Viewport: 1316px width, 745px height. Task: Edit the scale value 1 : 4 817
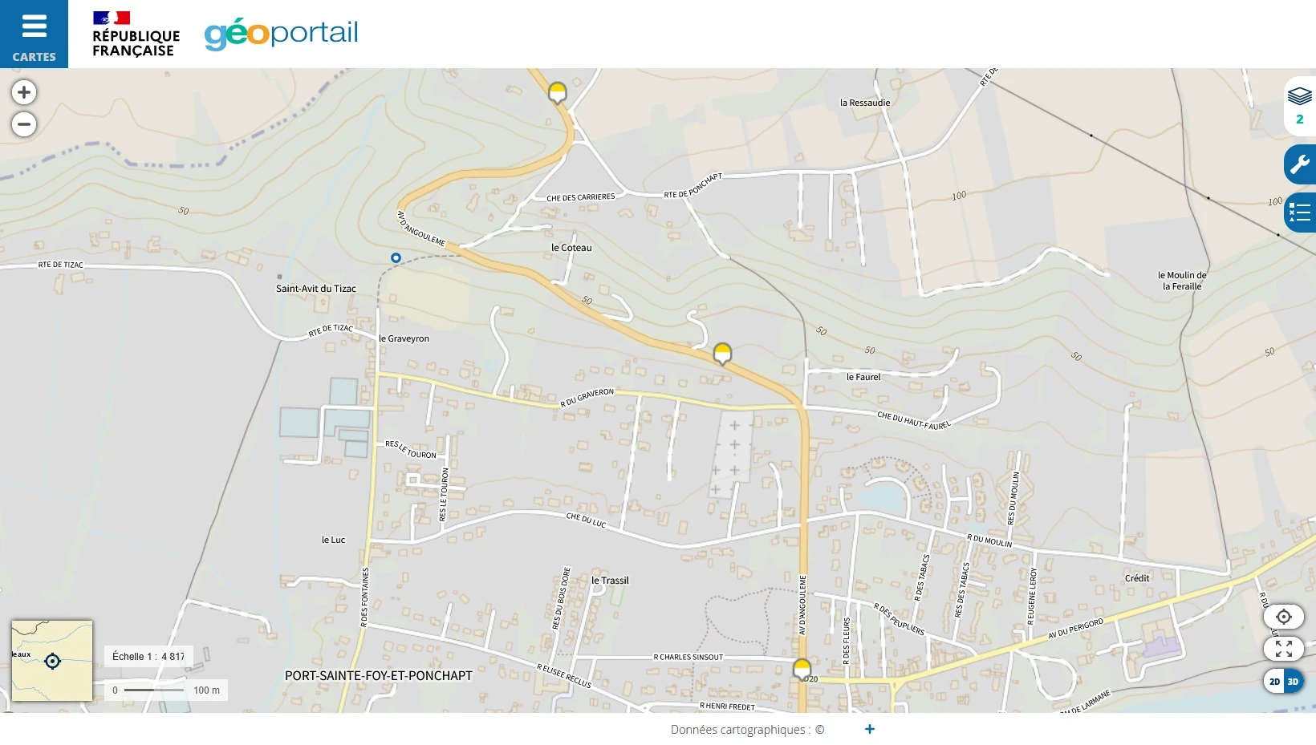pos(148,656)
